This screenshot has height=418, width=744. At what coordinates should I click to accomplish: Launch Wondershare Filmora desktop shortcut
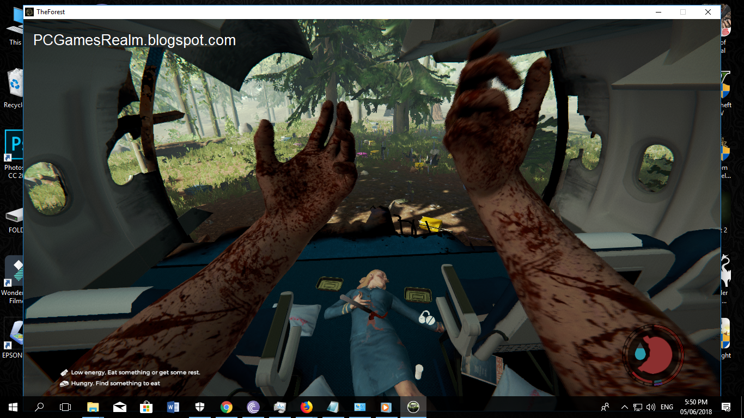(x=14, y=280)
